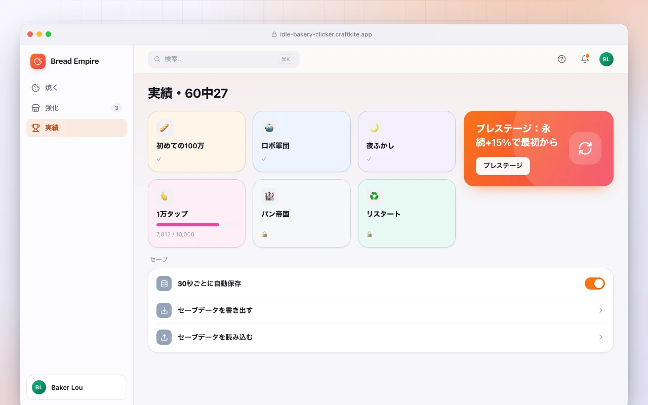Click the magnifier icon in search bar
Image resolution: width=648 pixels, height=405 pixels.
[157, 59]
